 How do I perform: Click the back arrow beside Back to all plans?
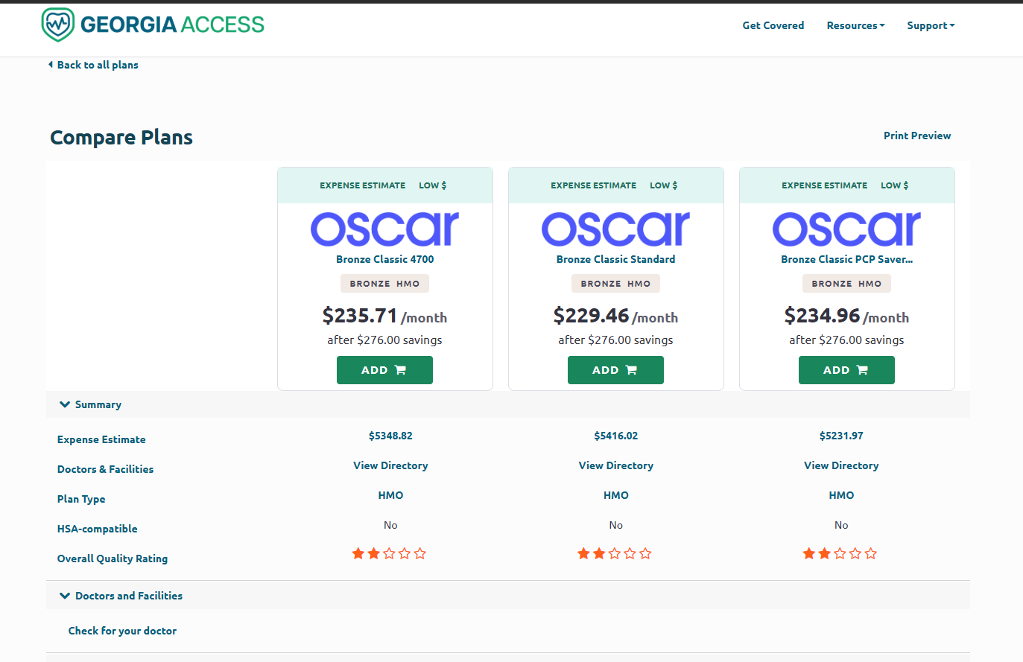pyautogui.click(x=51, y=65)
